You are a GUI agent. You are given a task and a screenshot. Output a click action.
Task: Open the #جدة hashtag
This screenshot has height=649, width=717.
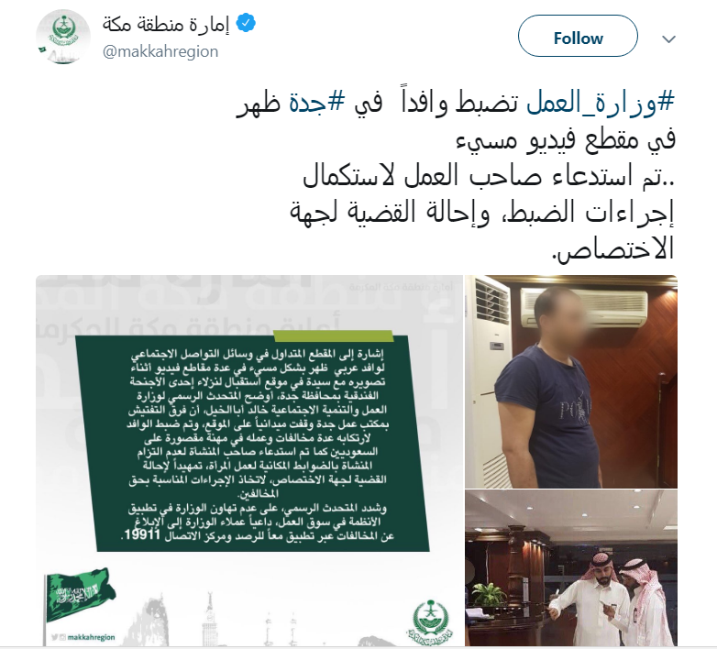[316, 104]
